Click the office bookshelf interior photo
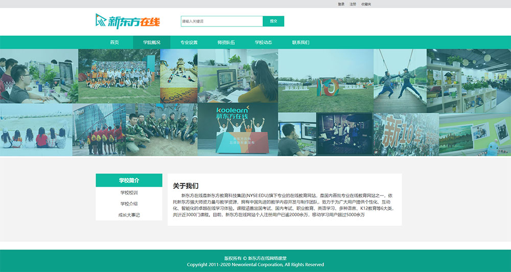The height and width of the screenshot is (272, 511). tap(469, 81)
